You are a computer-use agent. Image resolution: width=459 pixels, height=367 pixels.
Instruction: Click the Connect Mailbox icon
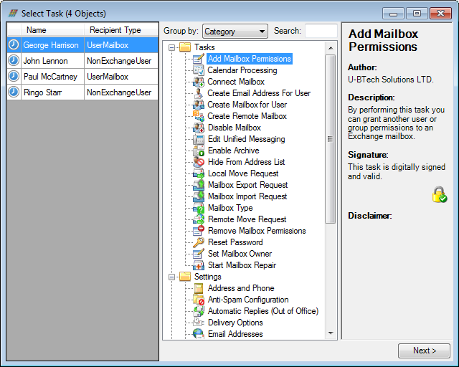pos(199,82)
